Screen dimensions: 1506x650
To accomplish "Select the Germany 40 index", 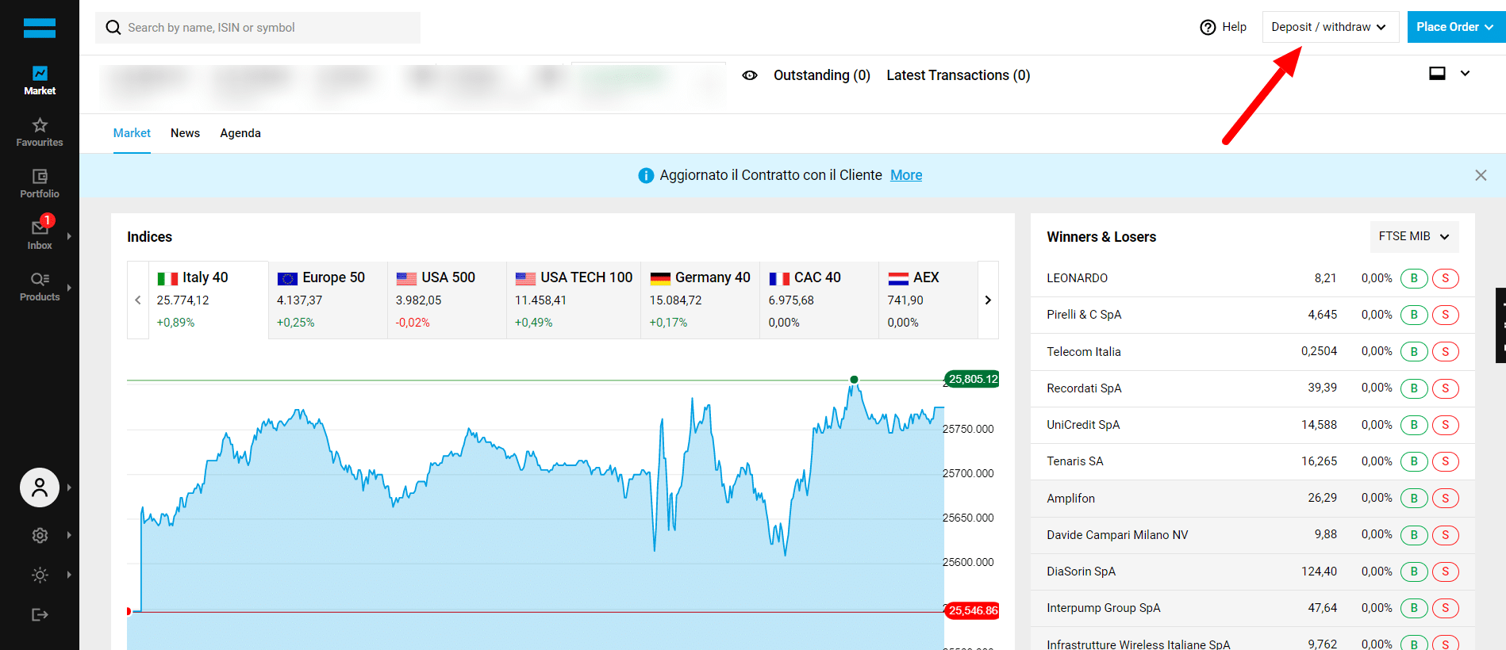I will pos(700,300).
